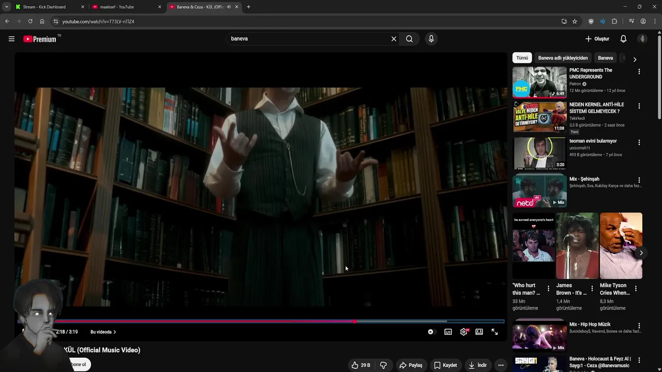Click the red progress scrubber dot

(x=355, y=321)
